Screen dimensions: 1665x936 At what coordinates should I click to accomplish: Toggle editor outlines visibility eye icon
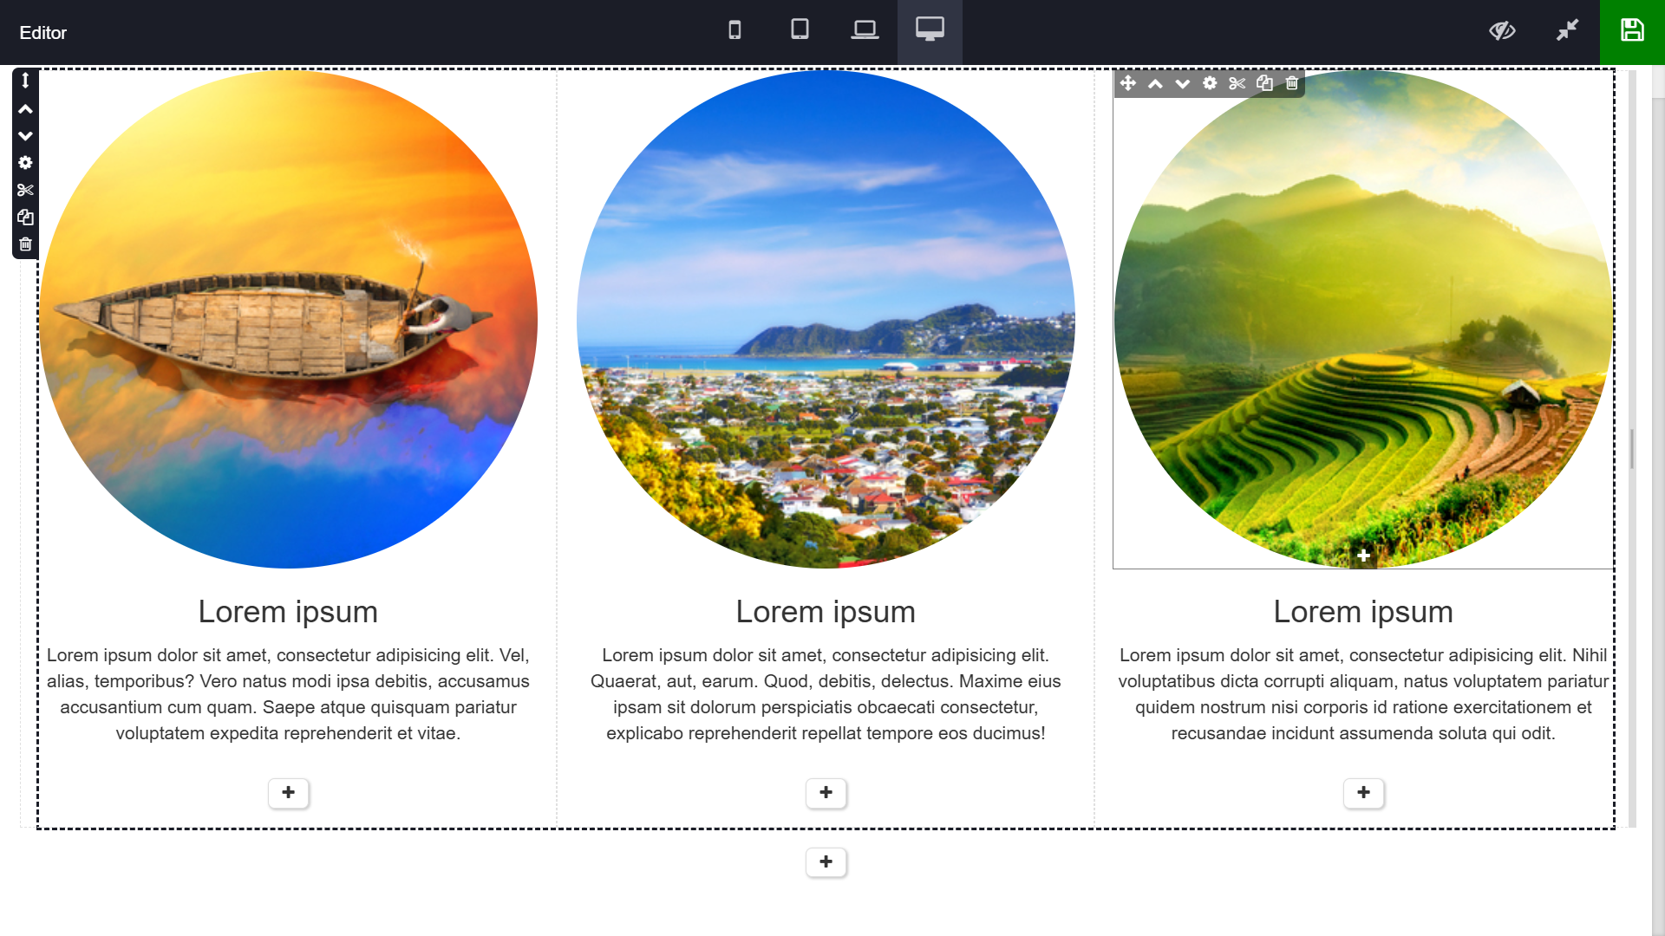[x=1502, y=31]
